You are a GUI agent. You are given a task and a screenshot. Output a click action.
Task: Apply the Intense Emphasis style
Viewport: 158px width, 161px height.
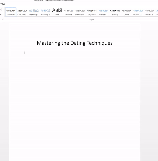click(x=103, y=12)
